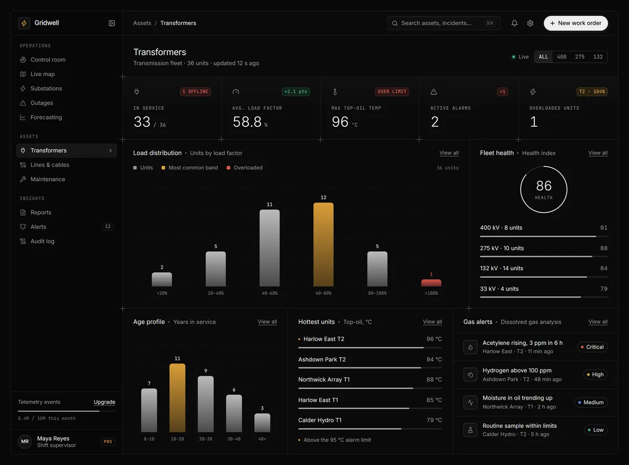This screenshot has width=629, height=465.
Task: View all in Gas alerts
Action: tap(598, 322)
